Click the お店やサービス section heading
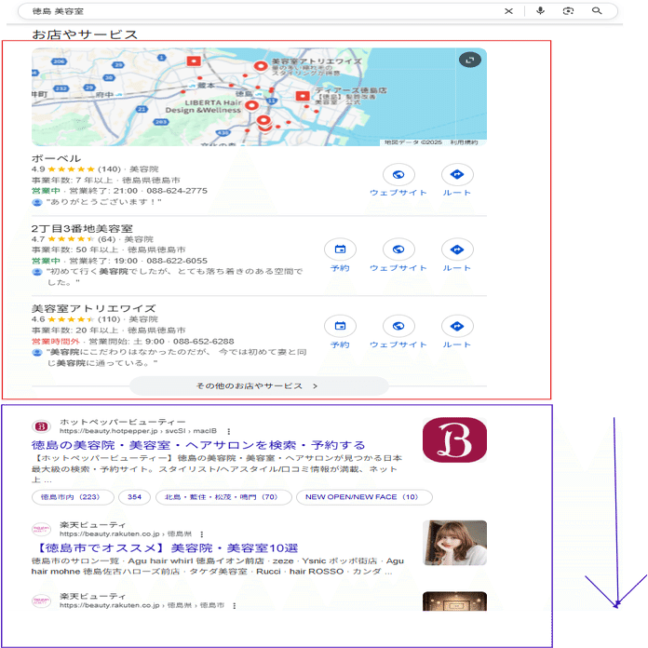The image size is (648, 648). click(x=85, y=34)
